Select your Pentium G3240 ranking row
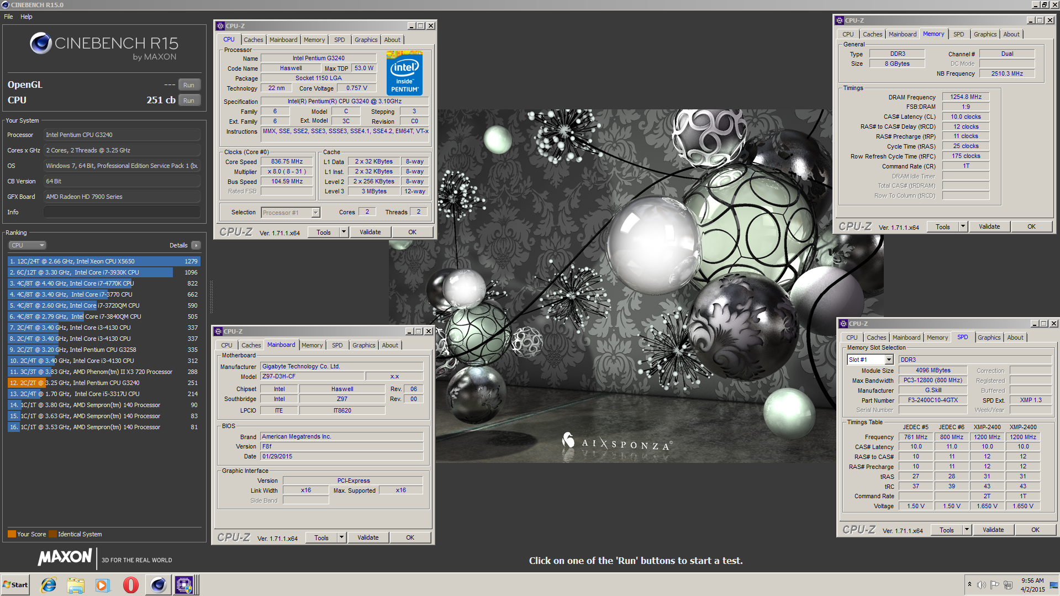The image size is (1060, 596). click(104, 383)
